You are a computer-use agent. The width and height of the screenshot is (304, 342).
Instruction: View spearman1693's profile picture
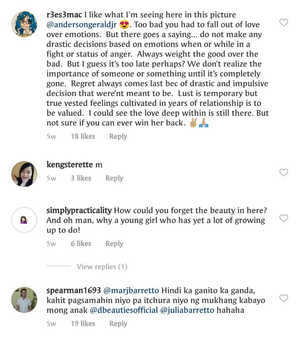click(x=24, y=300)
